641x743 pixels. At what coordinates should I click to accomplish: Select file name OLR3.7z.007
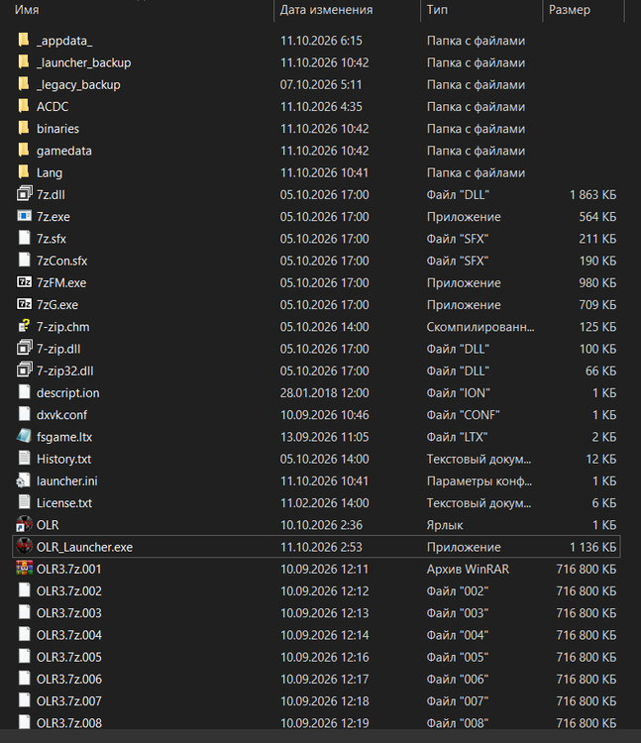[69, 700]
